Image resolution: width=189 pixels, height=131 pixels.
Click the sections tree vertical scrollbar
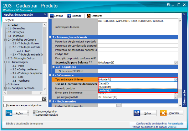pyautogui.click(x=44, y=45)
